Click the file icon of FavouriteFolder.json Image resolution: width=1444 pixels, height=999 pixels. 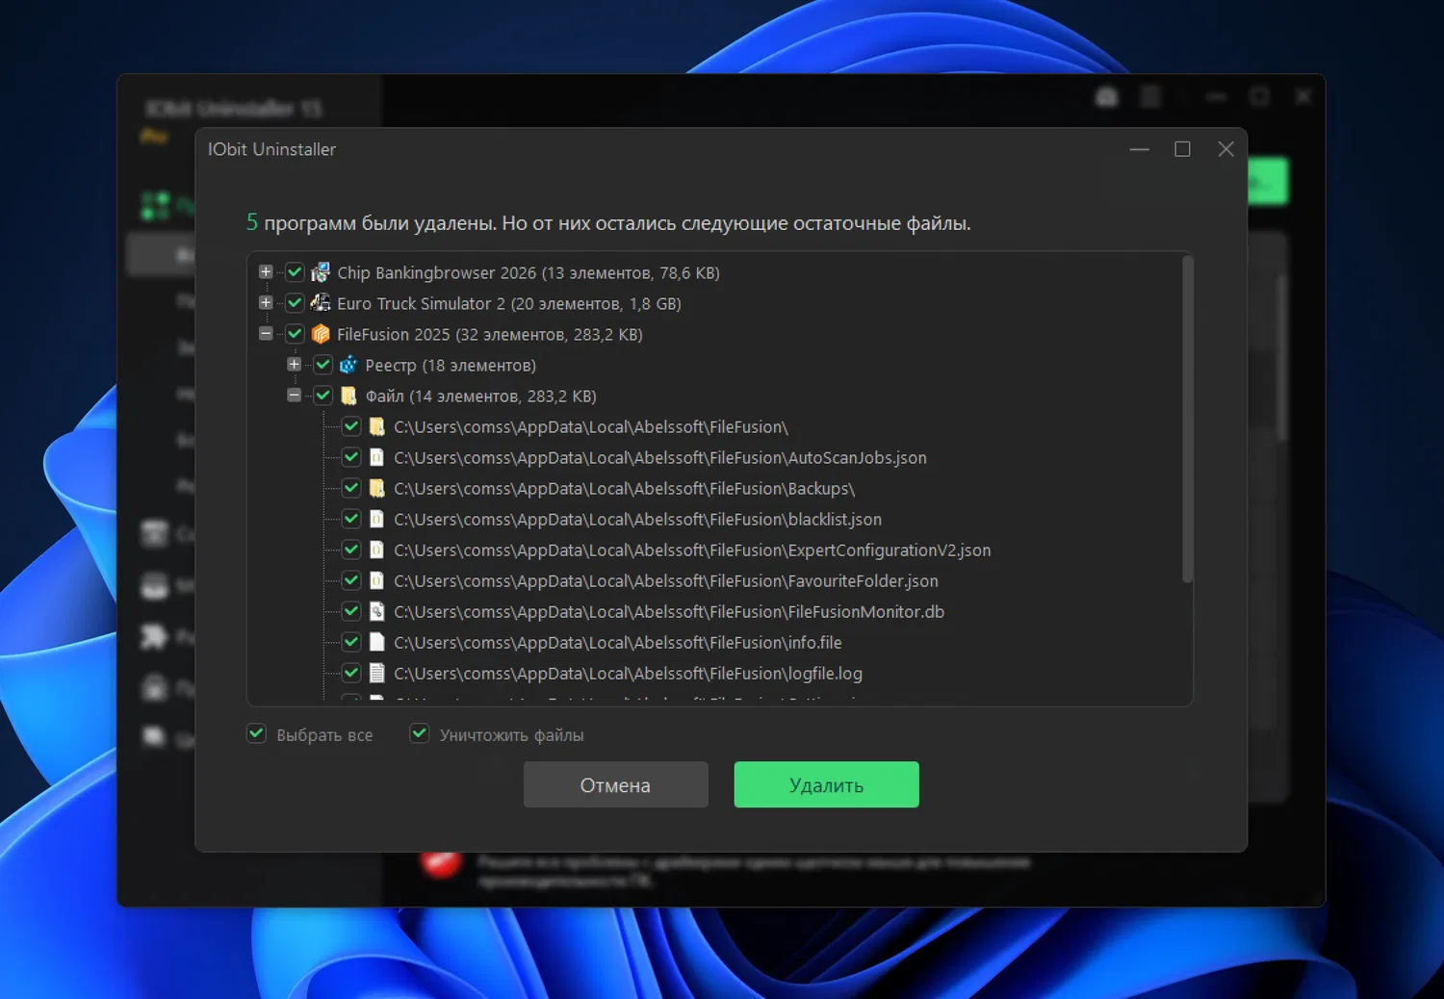coord(377,581)
